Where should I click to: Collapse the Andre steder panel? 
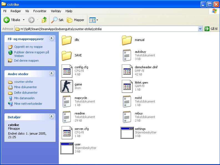[51, 74]
